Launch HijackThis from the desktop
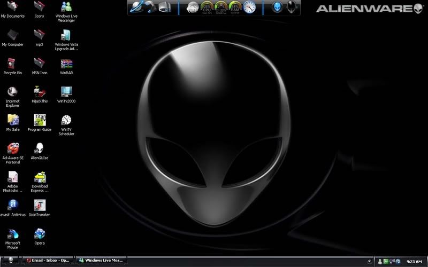This screenshot has height=267, width=428. coord(39,92)
